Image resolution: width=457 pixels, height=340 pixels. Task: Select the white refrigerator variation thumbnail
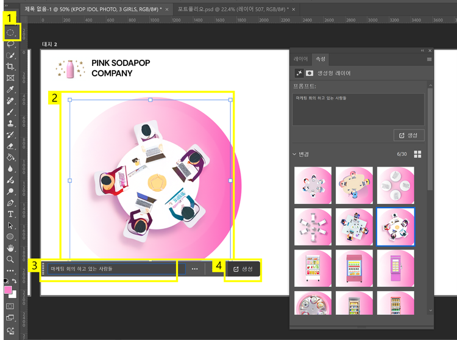coord(313,268)
